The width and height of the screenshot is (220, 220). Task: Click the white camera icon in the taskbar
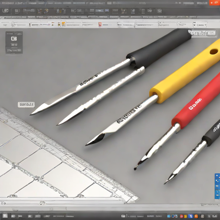[123, 216]
